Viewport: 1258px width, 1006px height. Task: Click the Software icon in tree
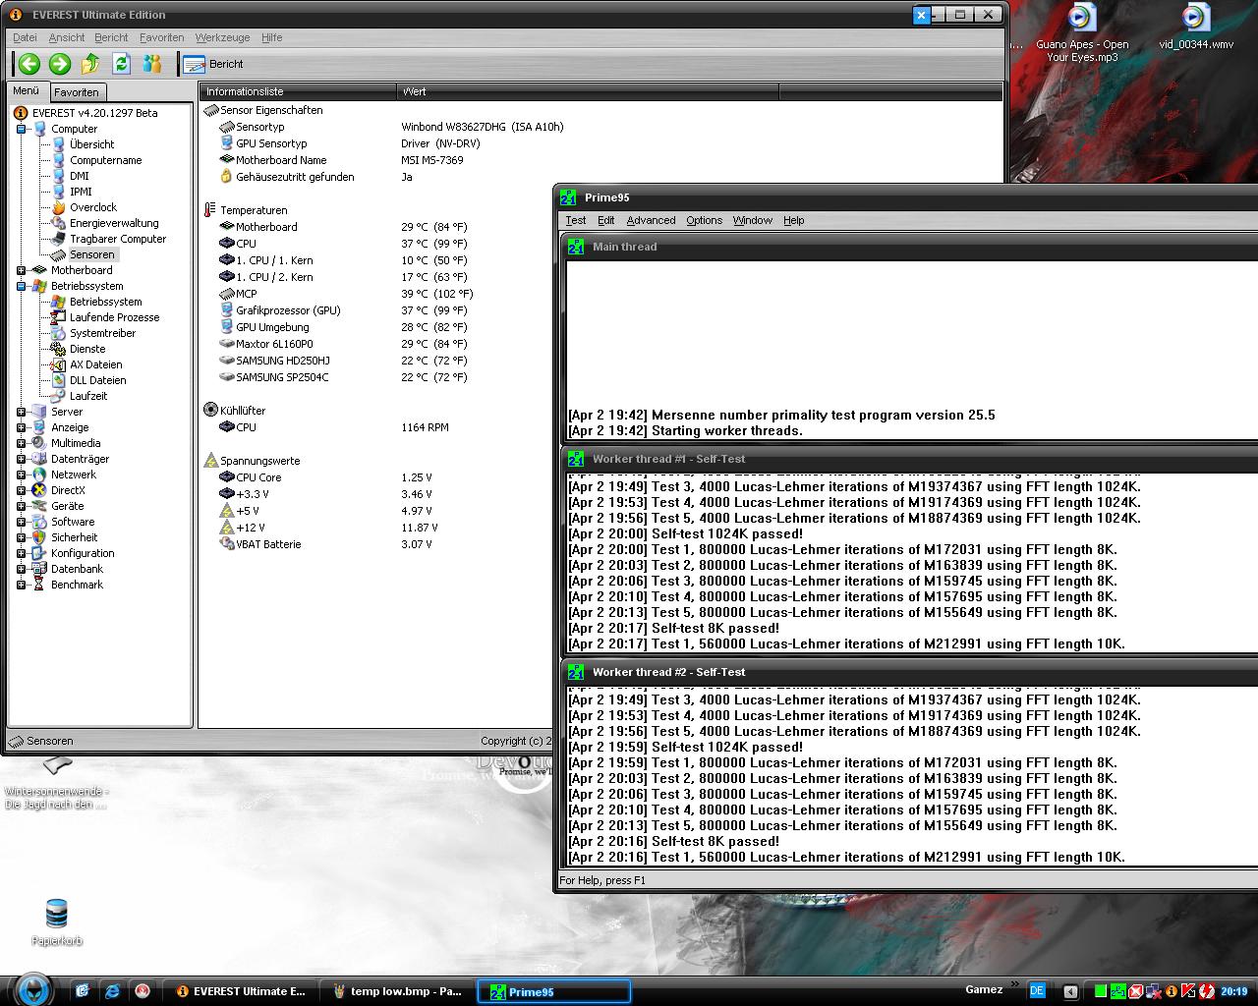click(x=39, y=522)
